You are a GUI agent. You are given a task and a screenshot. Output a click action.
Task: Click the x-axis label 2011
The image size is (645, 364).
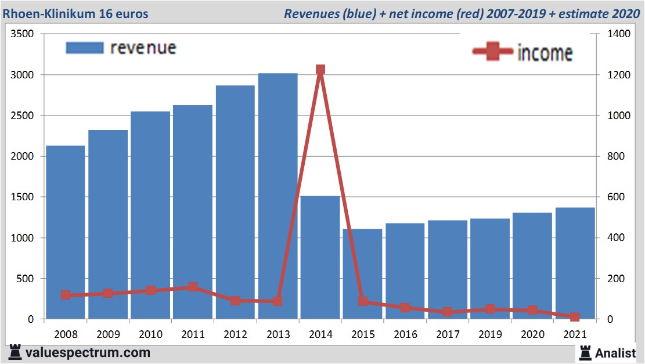coord(193,334)
